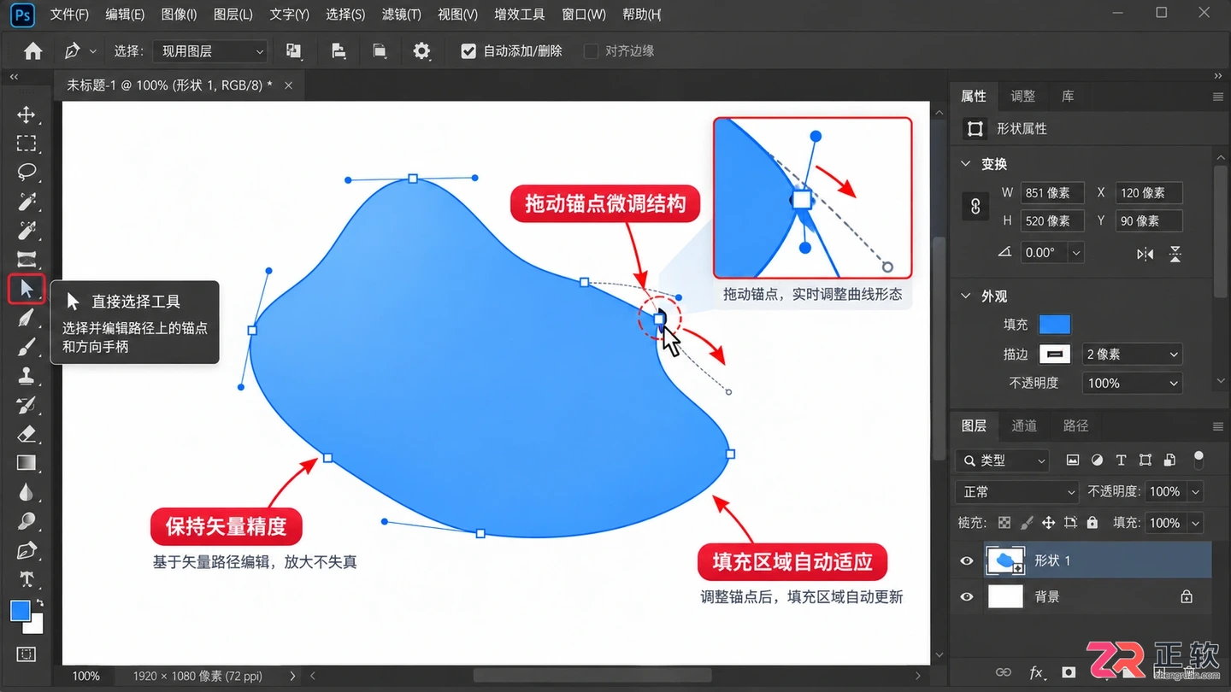The width and height of the screenshot is (1231, 692).
Task: Open the 正常 blend mode dropdown
Action: [x=1016, y=492]
